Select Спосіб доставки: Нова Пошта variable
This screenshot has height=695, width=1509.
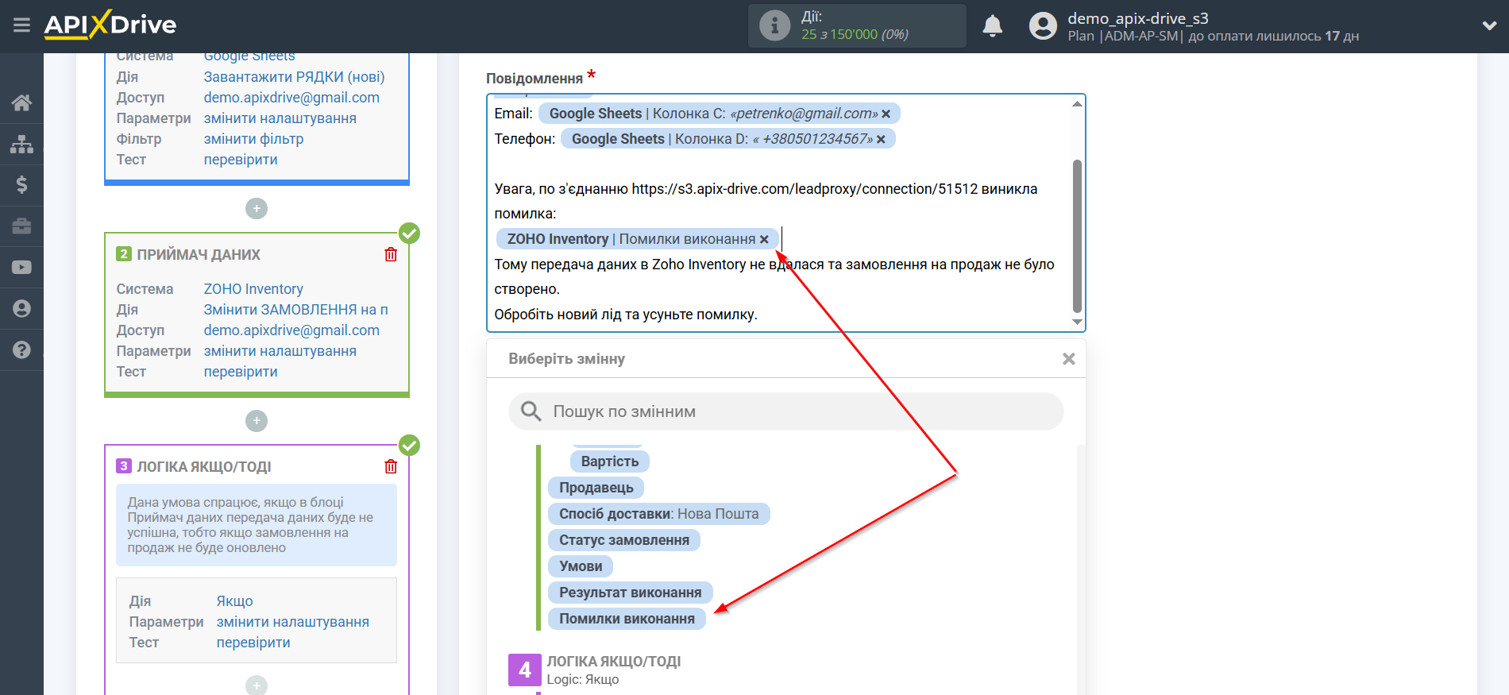(659, 514)
